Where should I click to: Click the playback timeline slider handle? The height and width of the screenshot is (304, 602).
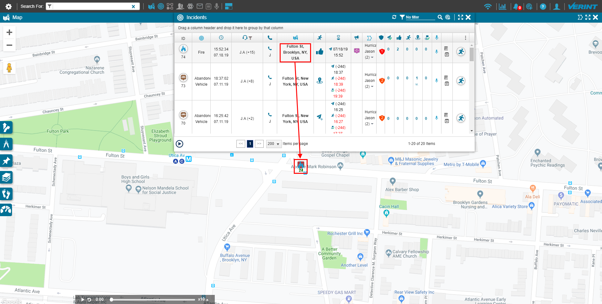[x=111, y=300]
